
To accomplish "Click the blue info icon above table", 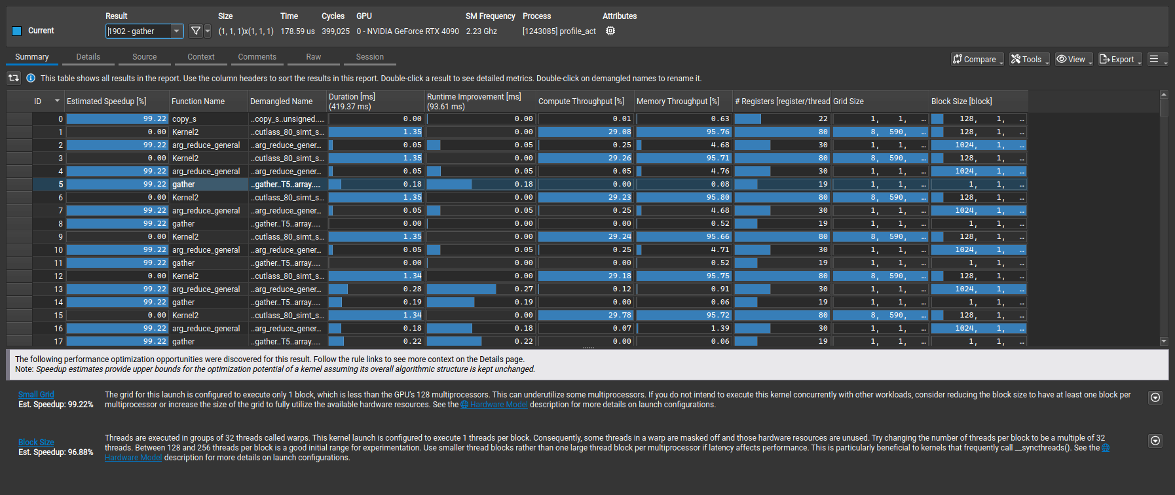I will tap(30, 78).
